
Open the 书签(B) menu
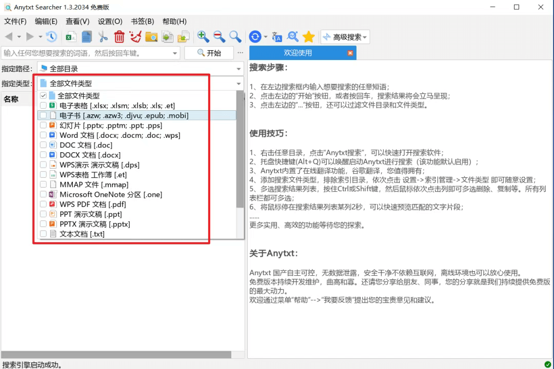pyautogui.click(x=143, y=22)
